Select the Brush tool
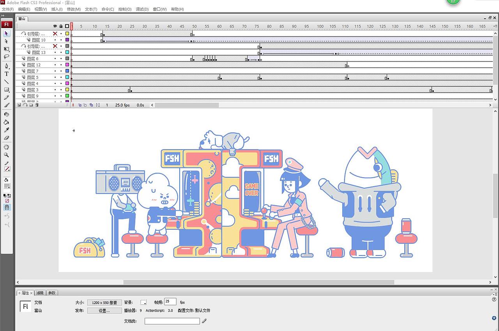 [x=6, y=105]
